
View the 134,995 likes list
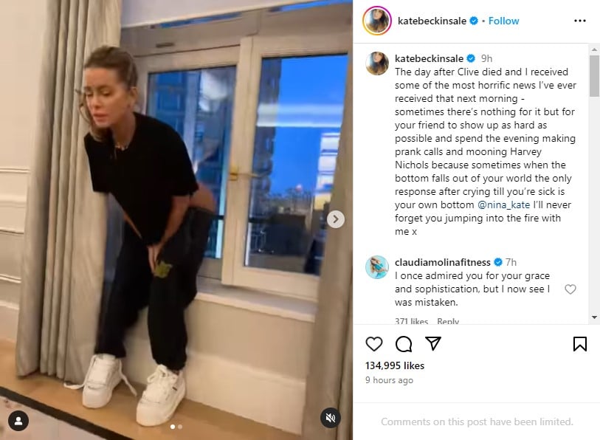pyautogui.click(x=395, y=365)
